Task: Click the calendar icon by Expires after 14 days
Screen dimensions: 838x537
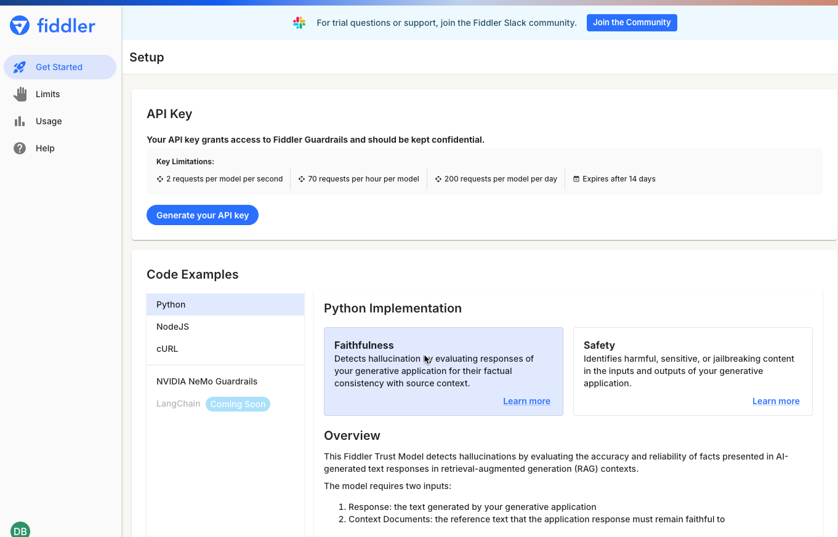Action: pyautogui.click(x=576, y=179)
